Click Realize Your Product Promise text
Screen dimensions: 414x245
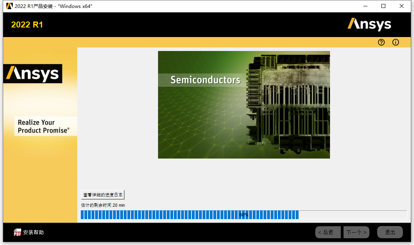point(43,126)
